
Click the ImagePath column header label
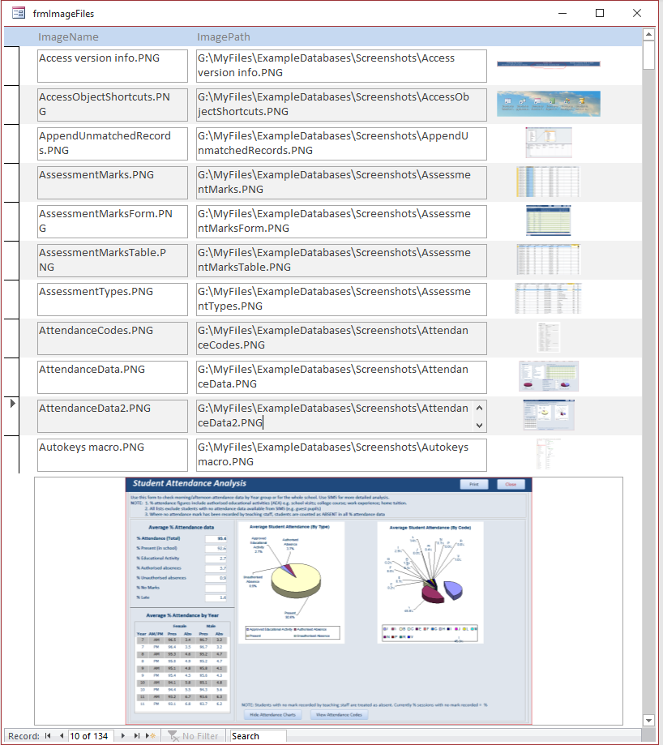coord(223,36)
